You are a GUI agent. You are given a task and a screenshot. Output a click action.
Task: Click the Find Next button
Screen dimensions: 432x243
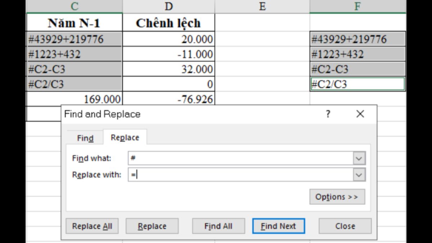point(279,226)
